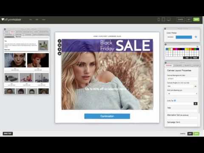Click the diamond icon next to the blue color bar
The width and height of the screenshot is (204, 153).
[x=196, y=37]
